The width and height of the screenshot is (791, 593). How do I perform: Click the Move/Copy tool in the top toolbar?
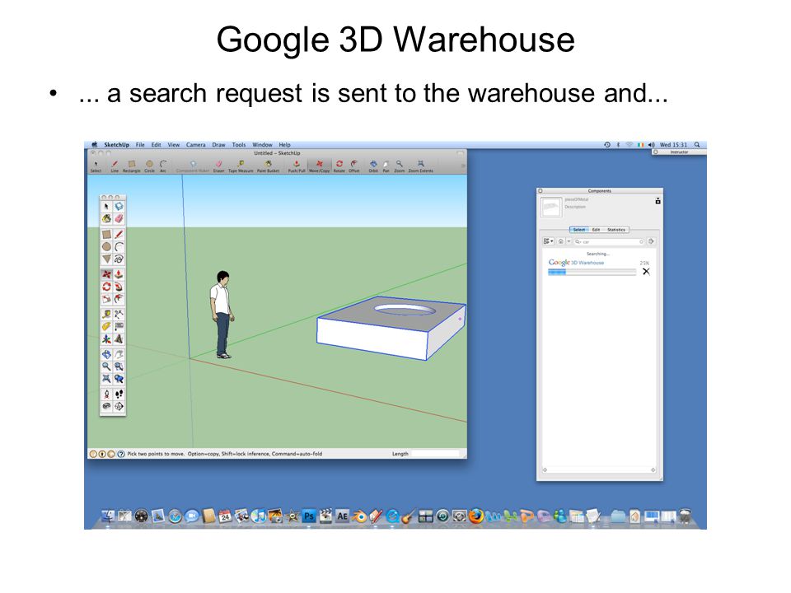(x=320, y=165)
